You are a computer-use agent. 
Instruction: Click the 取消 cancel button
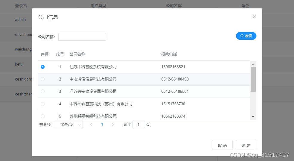(x=223, y=145)
